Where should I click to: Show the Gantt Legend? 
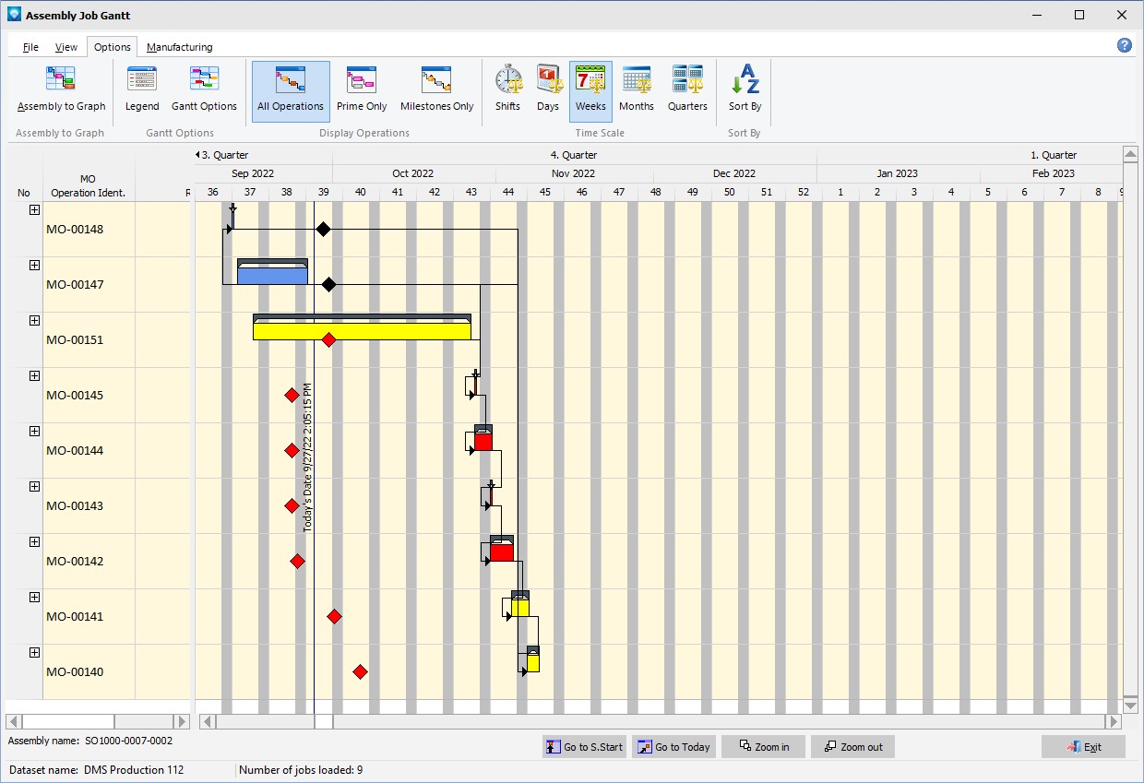pos(142,89)
